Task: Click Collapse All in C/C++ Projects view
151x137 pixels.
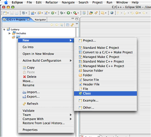Action: click(68, 25)
